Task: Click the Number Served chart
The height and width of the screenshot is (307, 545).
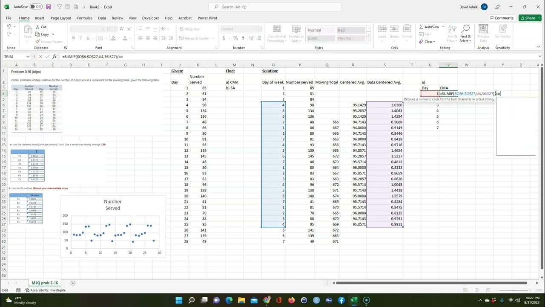Action: pyautogui.click(x=112, y=226)
